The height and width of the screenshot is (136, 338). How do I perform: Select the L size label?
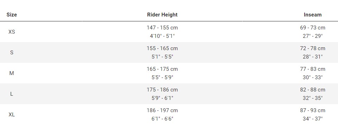point(12,94)
